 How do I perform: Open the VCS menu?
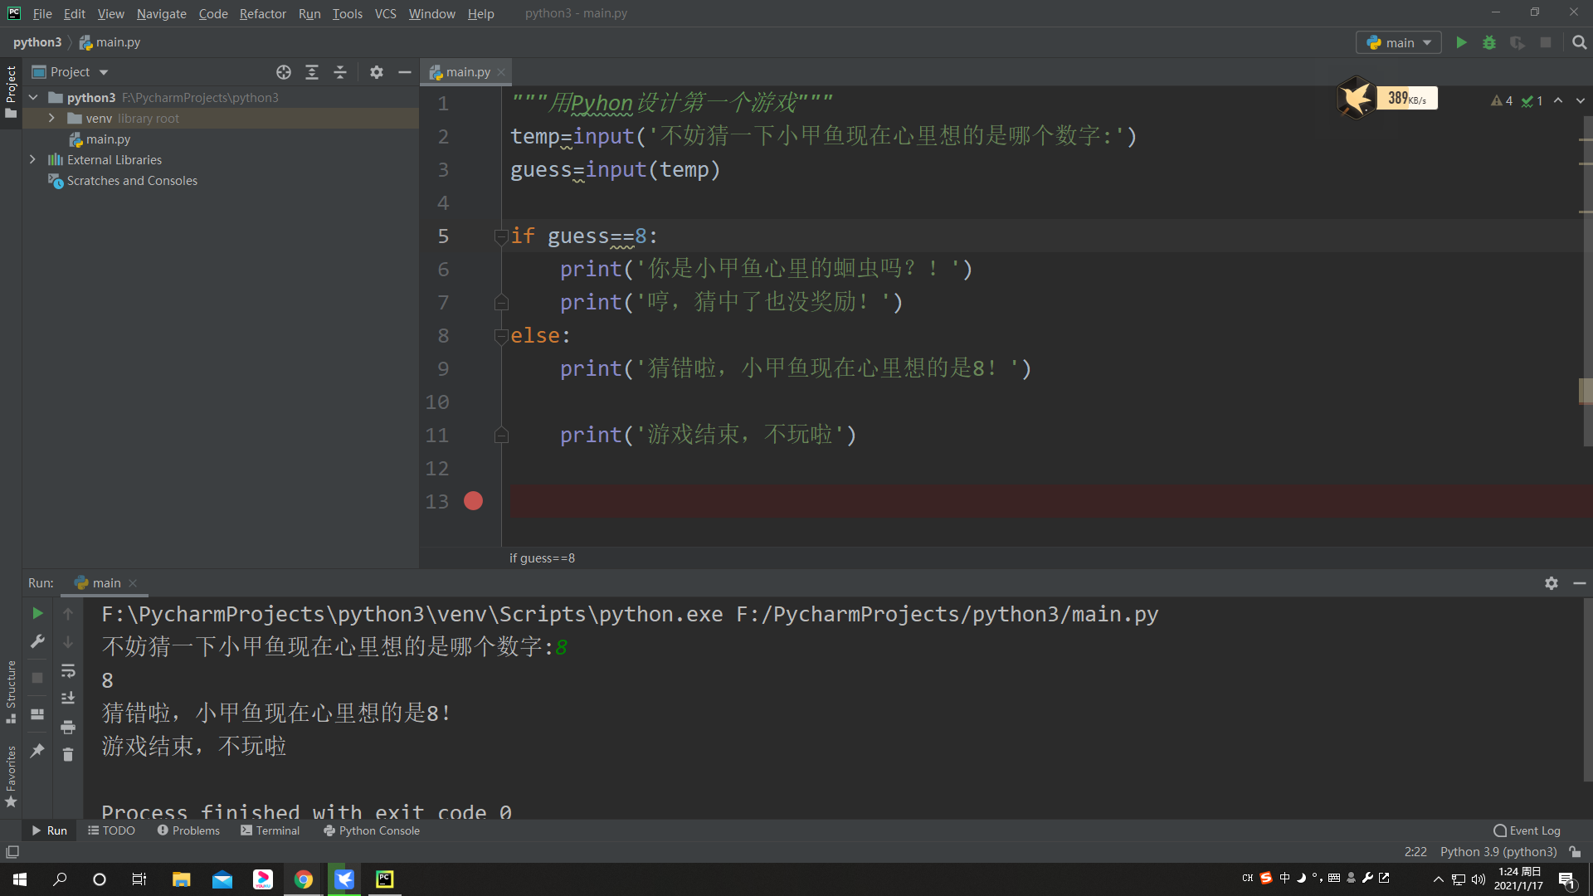click(385, 13)
